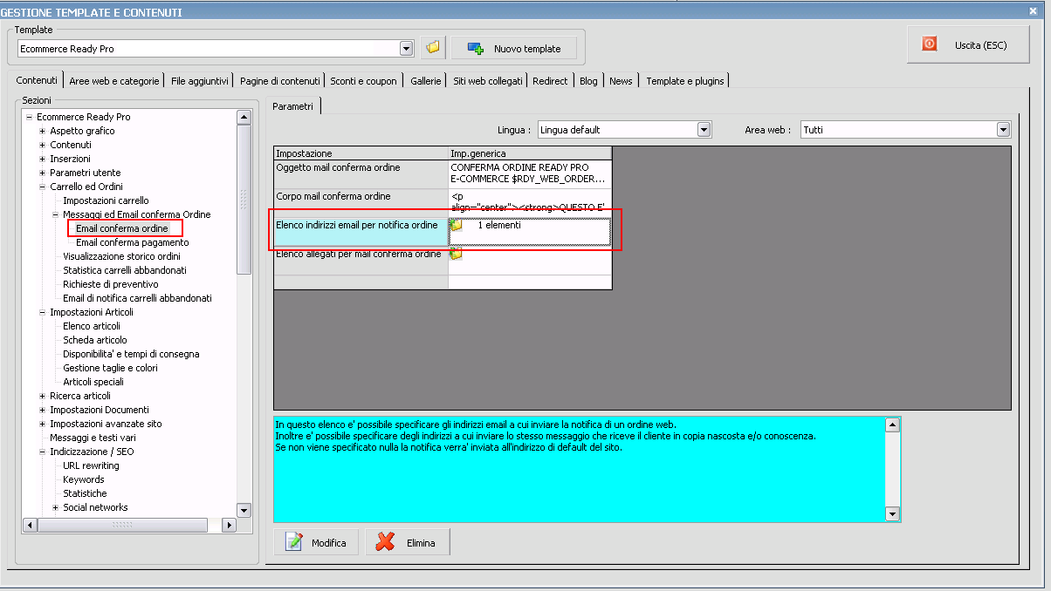Click the Nuovo template button

pyautogui.click(x=514, y=48)
